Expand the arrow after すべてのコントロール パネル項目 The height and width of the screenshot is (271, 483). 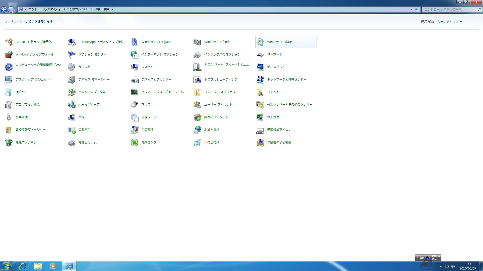(x=112, y=10)
